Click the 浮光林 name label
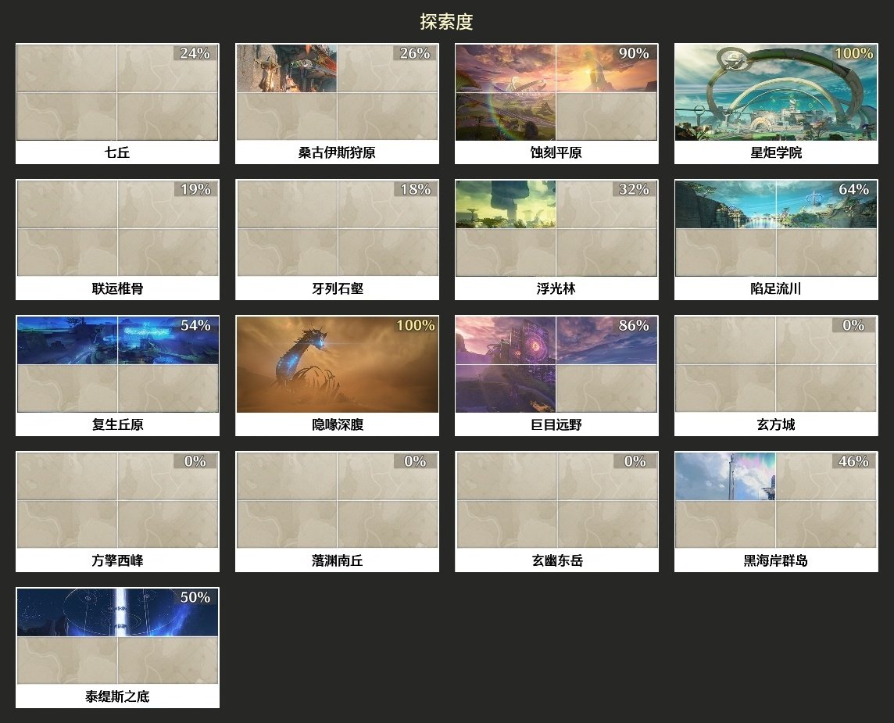 point(556,288)
